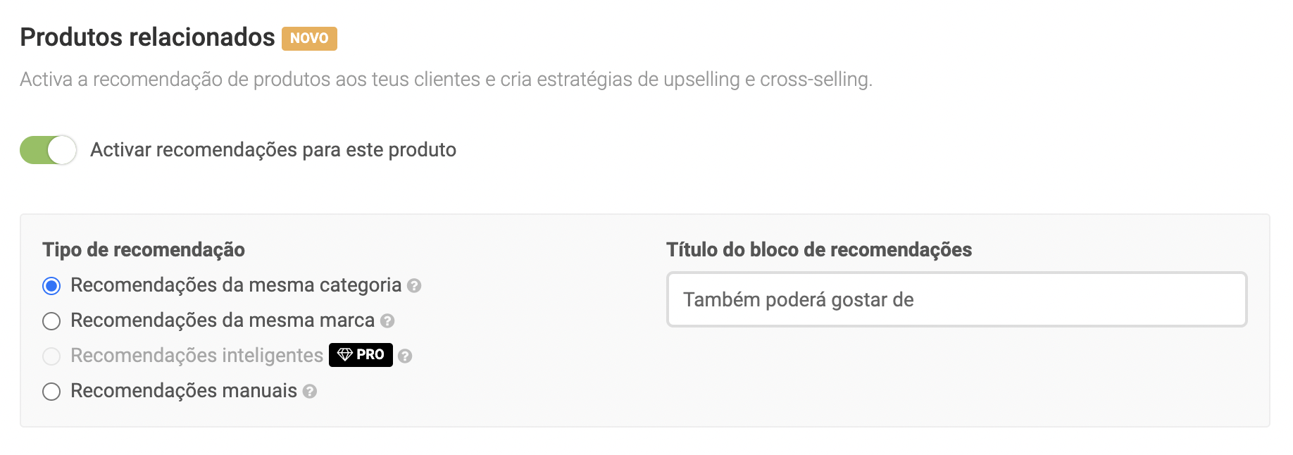Select the disabled 'Recomendações inteligentes' radio button
Image resolution: width=1293 pixels, height=455 pixels.
(51, 356)
